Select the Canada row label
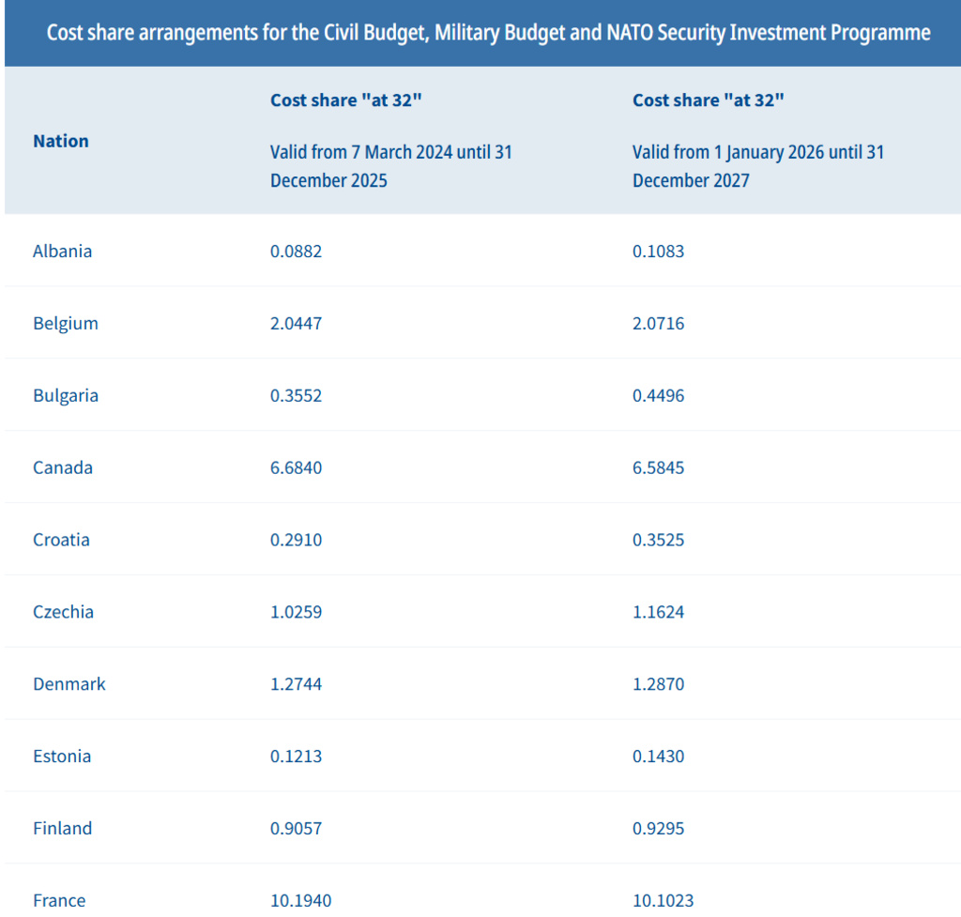961x917 pixels. 63,468
